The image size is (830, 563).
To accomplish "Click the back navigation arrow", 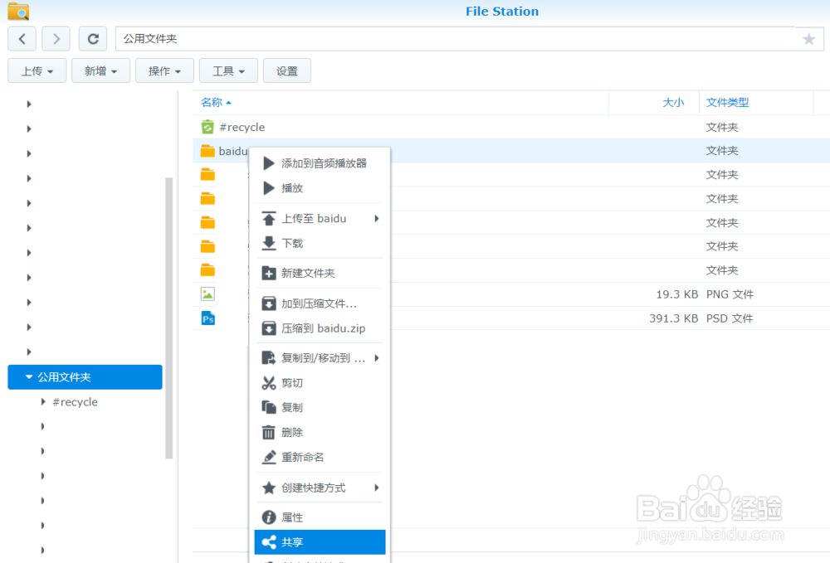I will pos(22,38).
